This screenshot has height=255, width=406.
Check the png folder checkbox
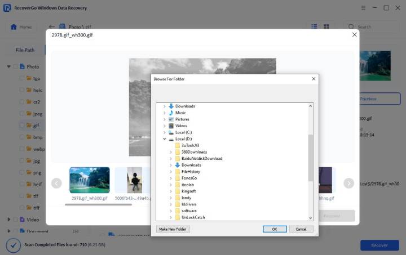pos(22,172)
